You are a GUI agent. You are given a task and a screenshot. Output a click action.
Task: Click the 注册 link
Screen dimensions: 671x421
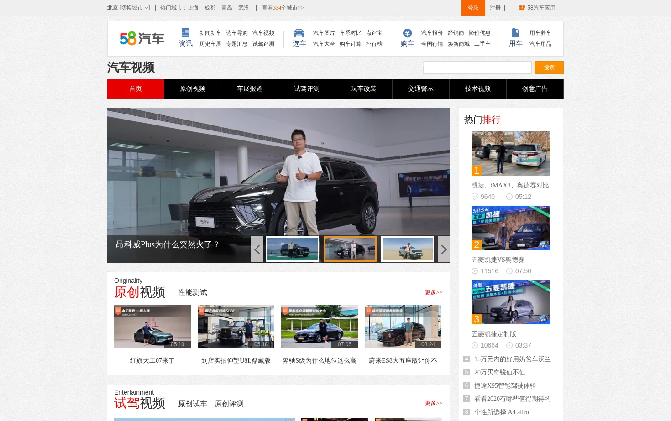click(x=495, y=8)
